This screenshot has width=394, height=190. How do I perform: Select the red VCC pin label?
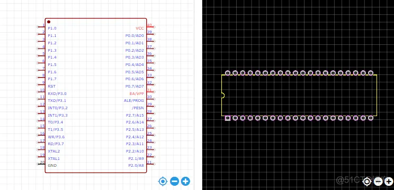[x=140, y=28]
